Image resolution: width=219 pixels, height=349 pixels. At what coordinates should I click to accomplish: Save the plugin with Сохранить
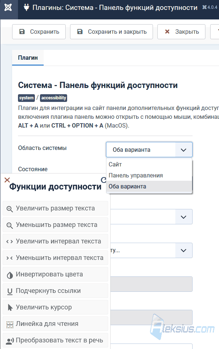point(39,32)
